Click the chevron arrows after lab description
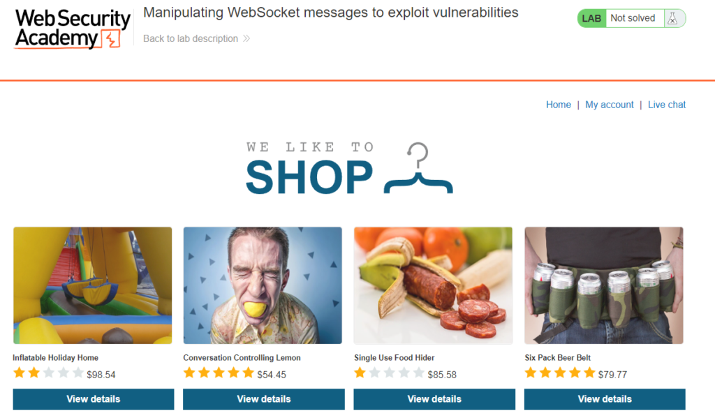 tap(246, 38)
